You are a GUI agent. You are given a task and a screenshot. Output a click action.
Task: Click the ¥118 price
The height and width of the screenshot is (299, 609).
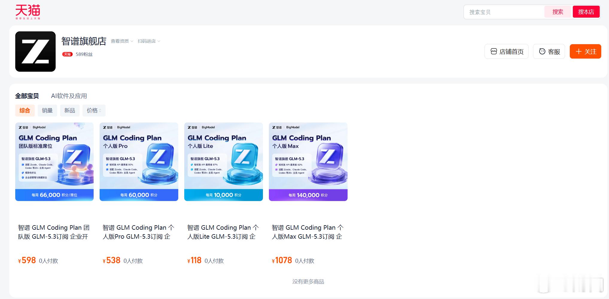pyautogui.click(x=194, y=260)
